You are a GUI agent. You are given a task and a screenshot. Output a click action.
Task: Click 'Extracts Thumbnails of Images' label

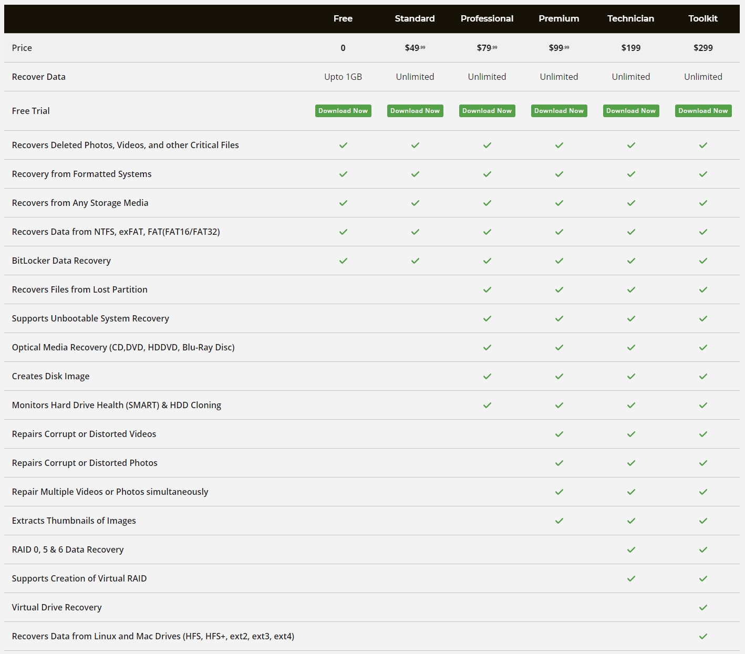(74, 521)
